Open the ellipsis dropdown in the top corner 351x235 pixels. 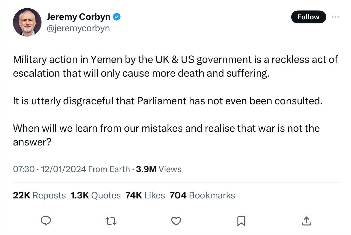click(335, 17)
